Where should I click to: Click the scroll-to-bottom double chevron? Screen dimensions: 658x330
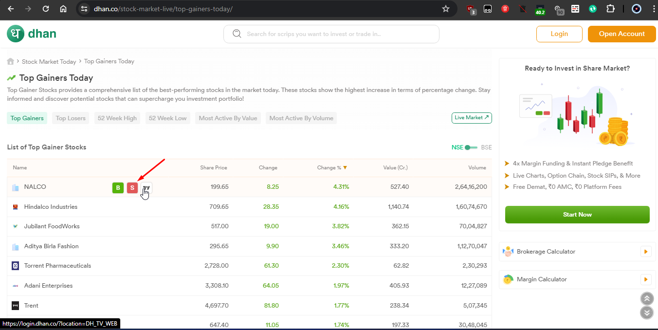coord(646,312)
